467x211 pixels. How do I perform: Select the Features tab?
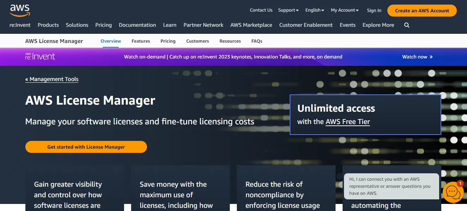point(141,41)
